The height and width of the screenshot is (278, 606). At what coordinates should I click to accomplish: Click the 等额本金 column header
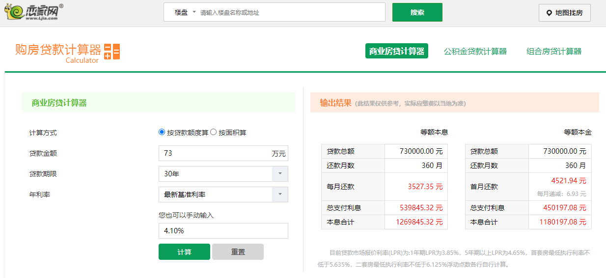[x=578, y=132]
